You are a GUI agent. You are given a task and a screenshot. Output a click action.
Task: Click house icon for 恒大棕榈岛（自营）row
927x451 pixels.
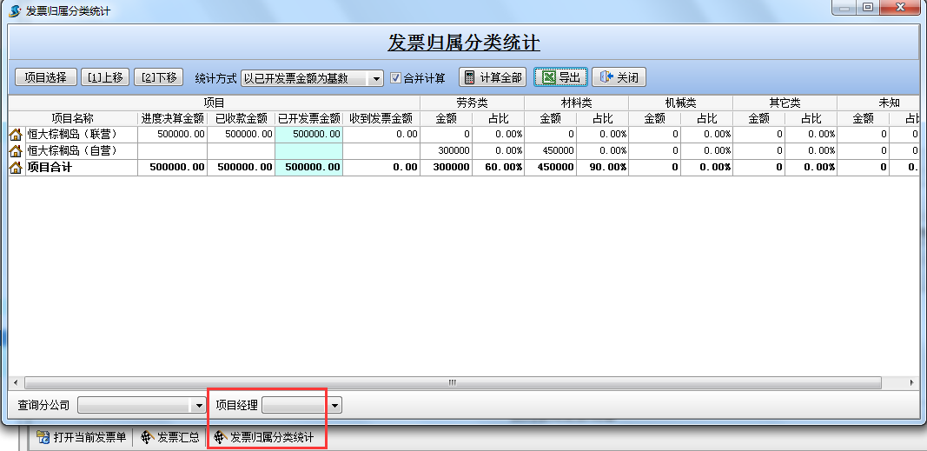tap(16, 150)
